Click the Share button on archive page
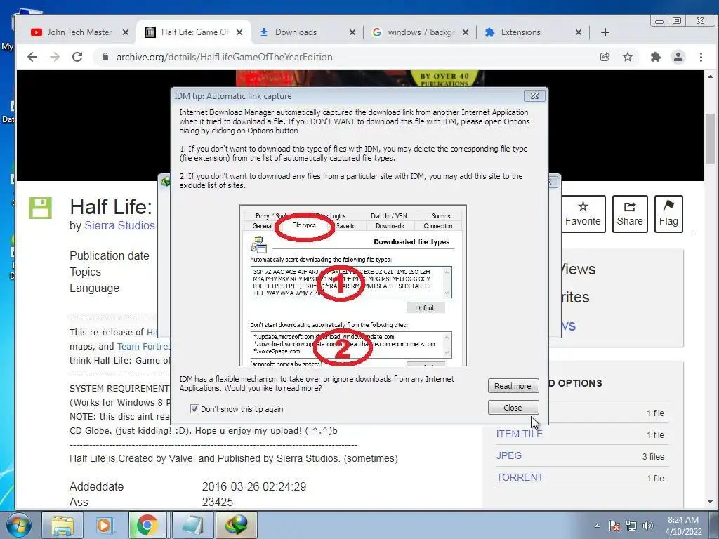The width and height of the screenshot is (719, 539). click(x=630, y=214)
